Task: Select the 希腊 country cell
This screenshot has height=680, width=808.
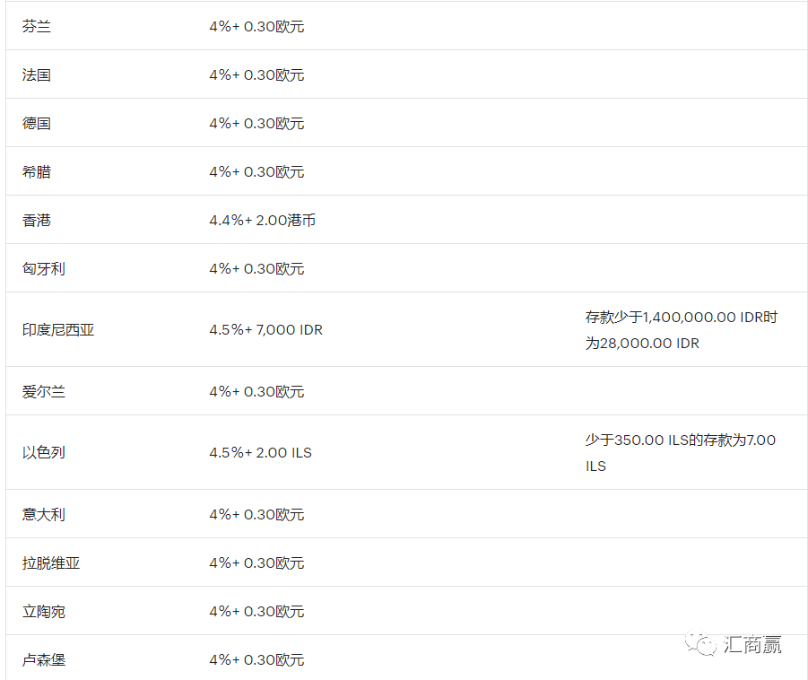Action: tap(37, 171)
